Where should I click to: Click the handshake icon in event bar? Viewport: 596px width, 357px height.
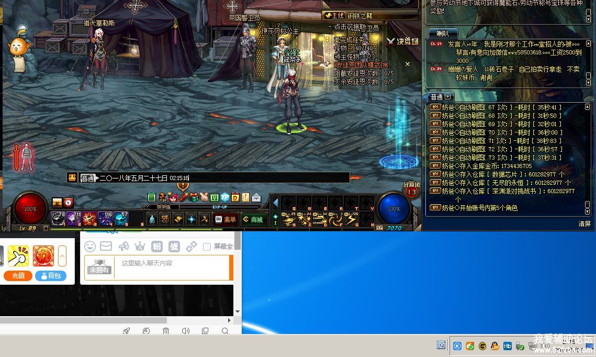point(204,197)
